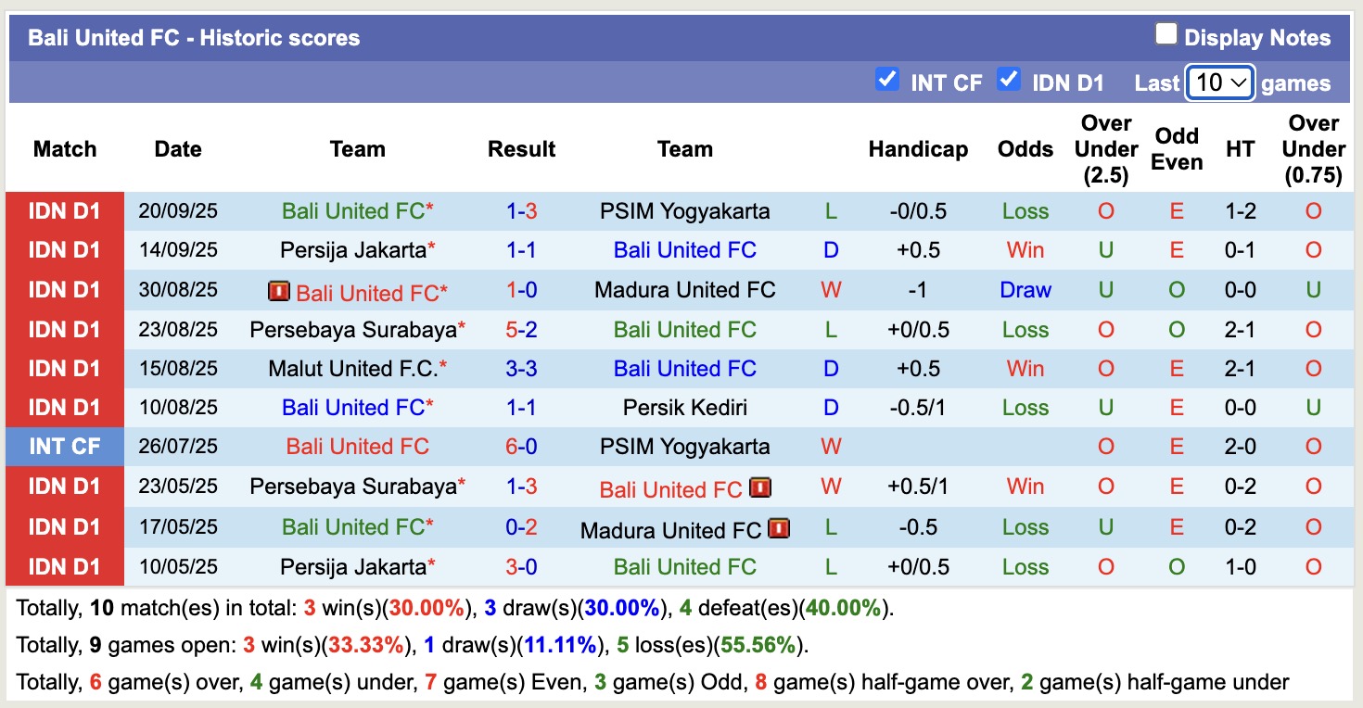Open the Last games count dropdown
This screenshot has height=708, width=1363.
[1219, 82]
